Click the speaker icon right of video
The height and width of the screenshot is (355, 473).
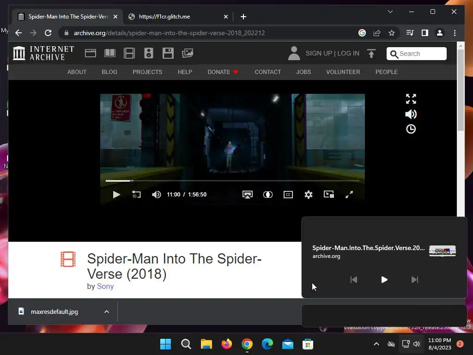click(411, 114)
